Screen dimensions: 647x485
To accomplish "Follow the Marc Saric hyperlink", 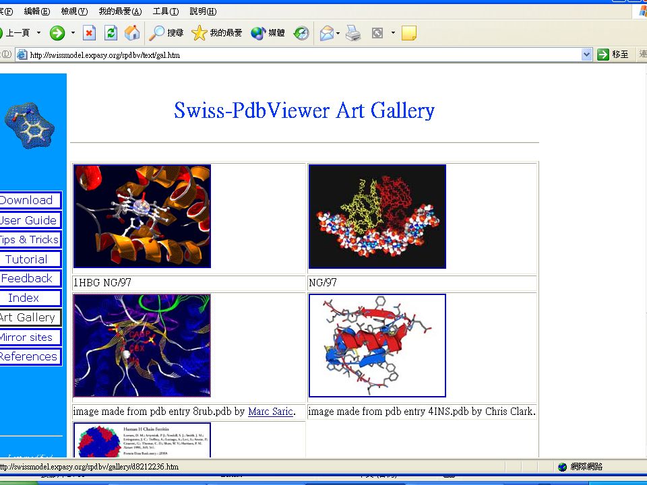I will 270,411.
